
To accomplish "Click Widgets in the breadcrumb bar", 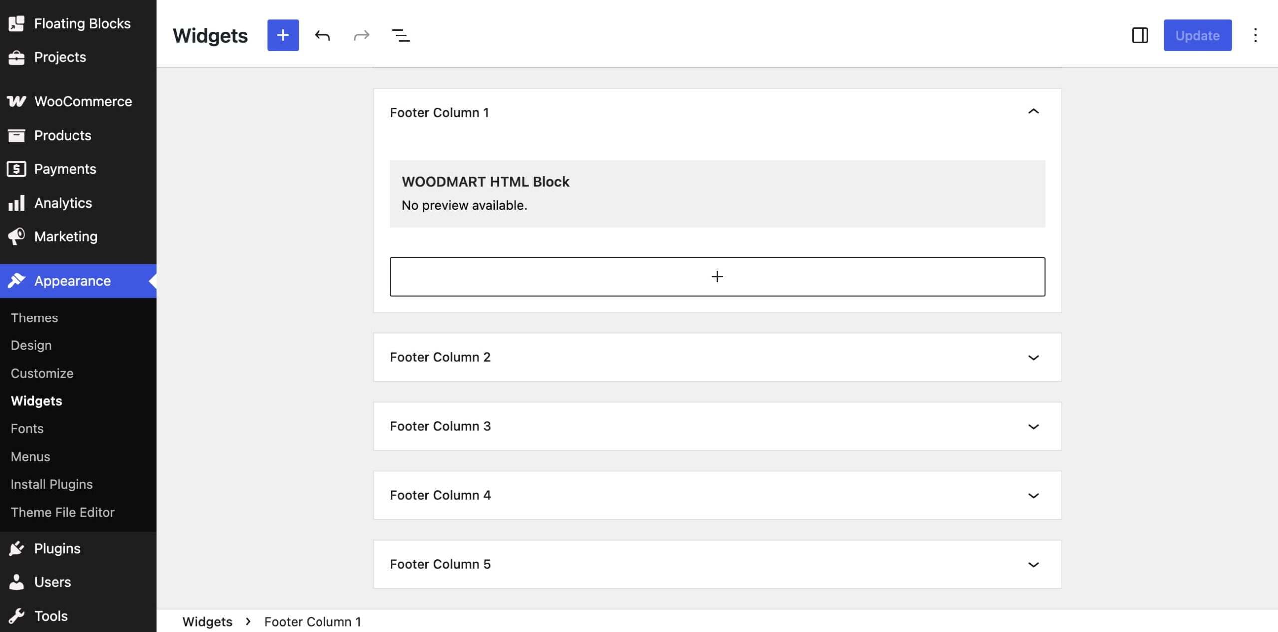I will [x=207, y=622].
